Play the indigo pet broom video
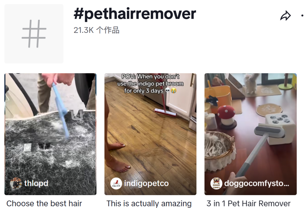304x214 pixels. click(150, 134)
